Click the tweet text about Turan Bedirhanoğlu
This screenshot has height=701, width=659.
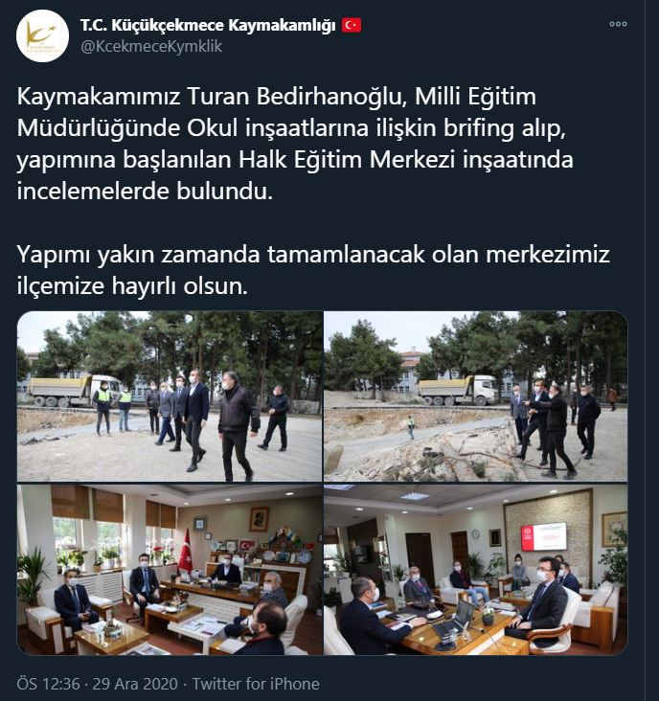[x=295, y=144]
